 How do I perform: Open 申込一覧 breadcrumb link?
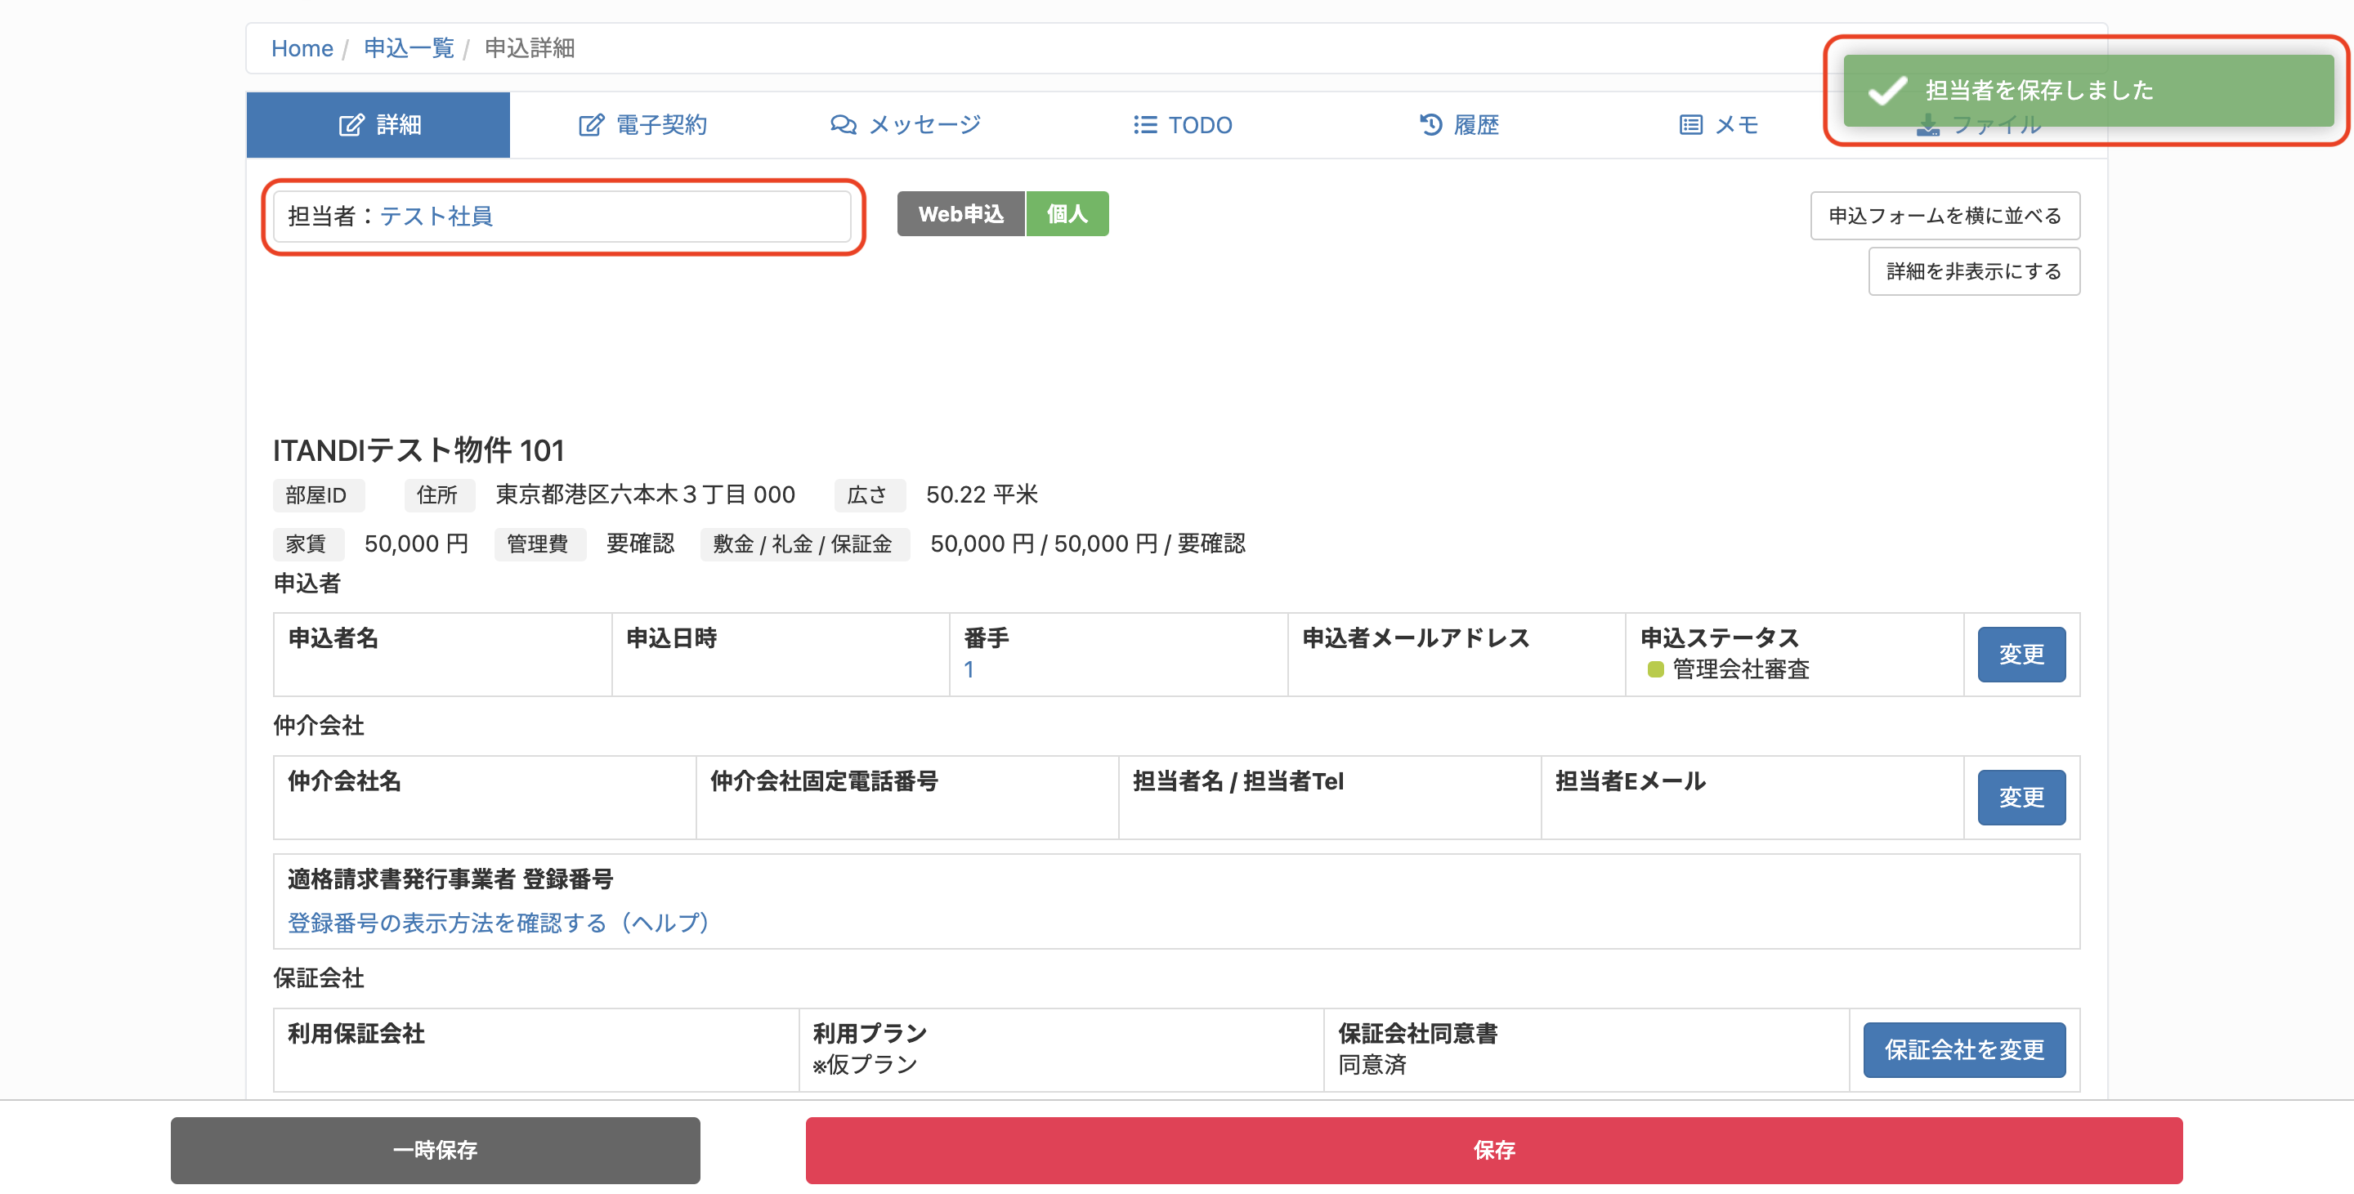pos(409,48)
